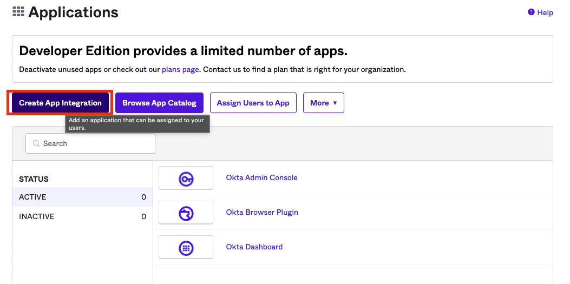Follow the plans page link

point(180,69)
